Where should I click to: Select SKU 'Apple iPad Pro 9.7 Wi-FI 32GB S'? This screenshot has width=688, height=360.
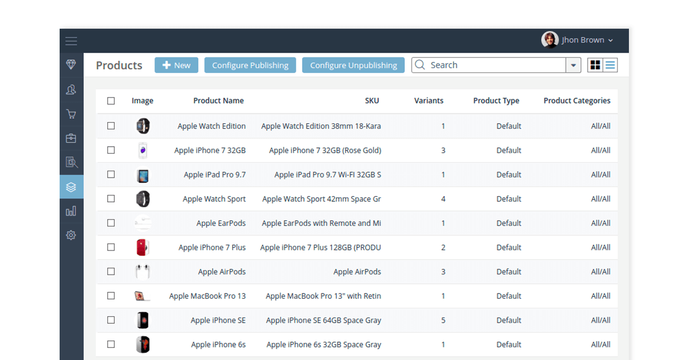328,175
